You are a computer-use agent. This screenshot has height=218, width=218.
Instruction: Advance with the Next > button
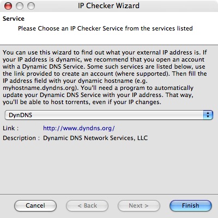point(139,205)
